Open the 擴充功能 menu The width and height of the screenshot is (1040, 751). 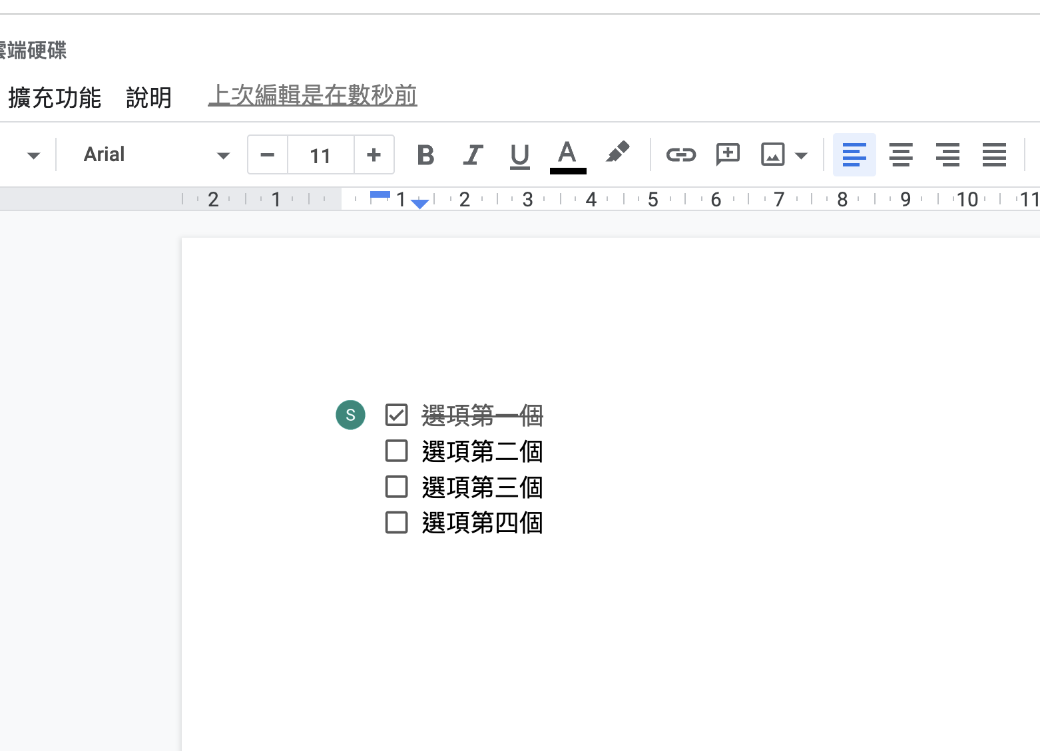[x=55, y=98]
